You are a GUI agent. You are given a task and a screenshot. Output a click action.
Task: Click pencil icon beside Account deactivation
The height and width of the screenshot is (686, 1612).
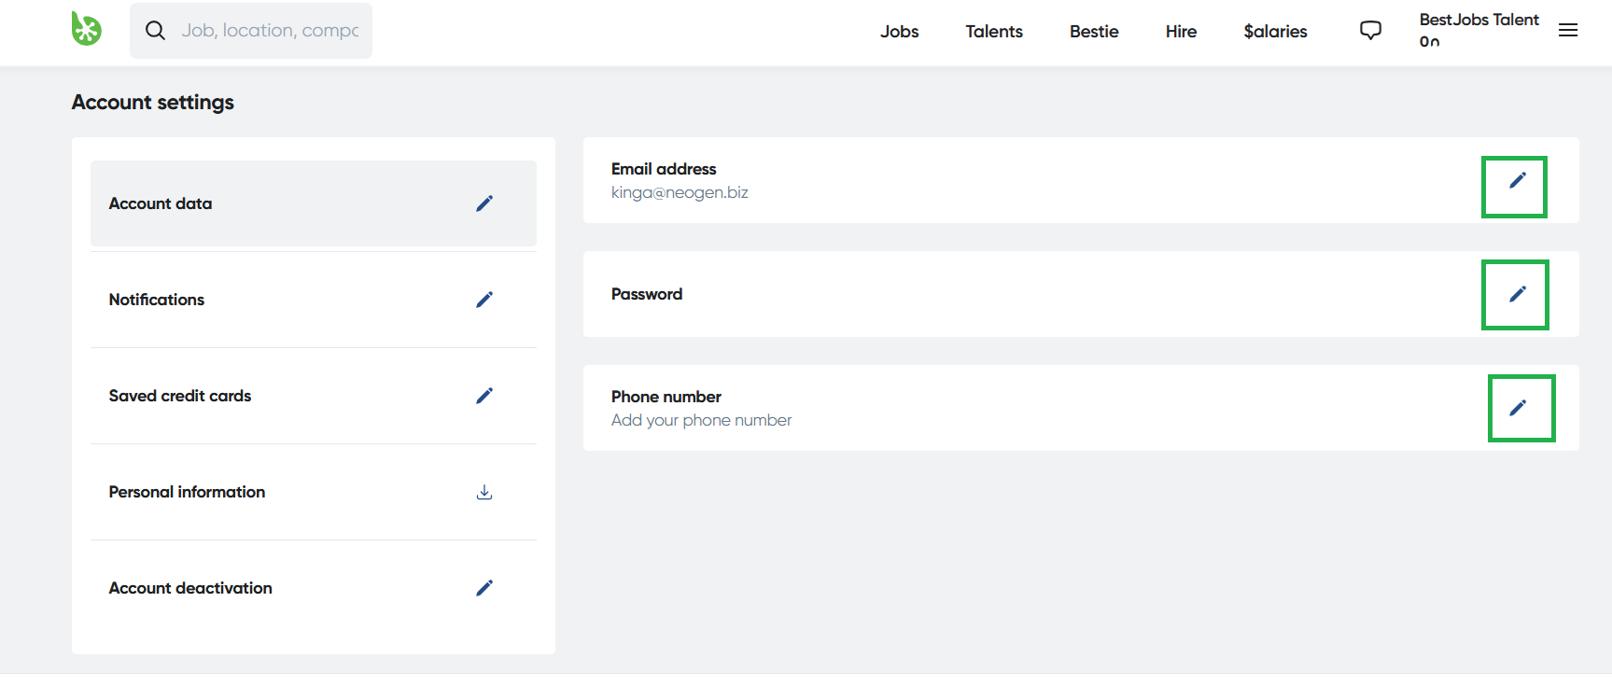(484, 588)
